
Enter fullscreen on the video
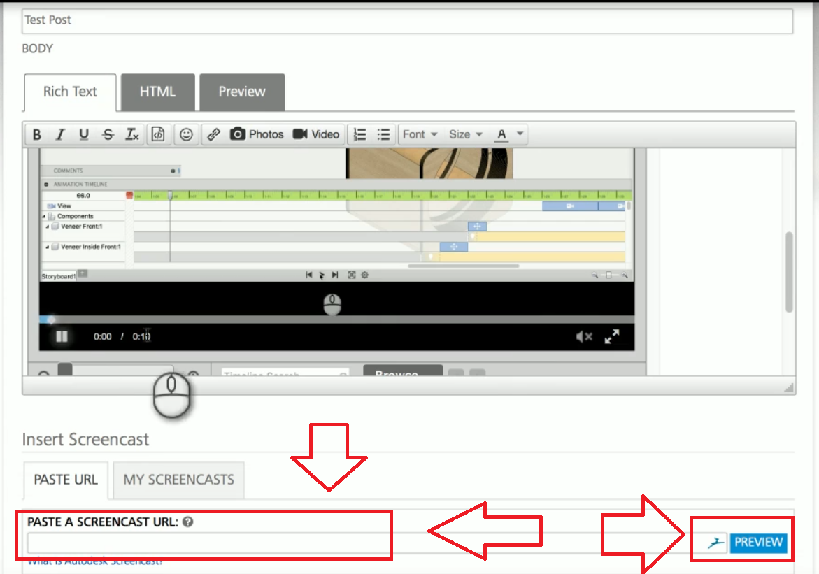pos(612,336)
